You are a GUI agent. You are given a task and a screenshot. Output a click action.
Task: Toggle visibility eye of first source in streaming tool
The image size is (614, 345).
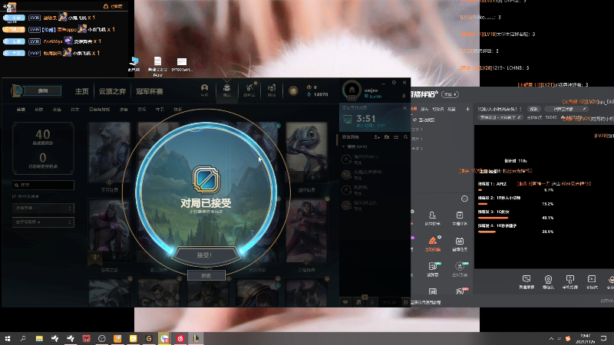pos(414,120)
